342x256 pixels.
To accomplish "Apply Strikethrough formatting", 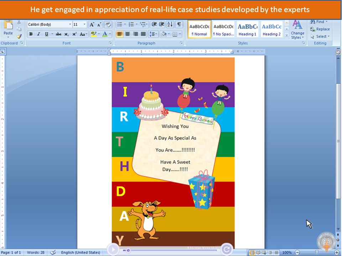I will click(x=58, y=34).
